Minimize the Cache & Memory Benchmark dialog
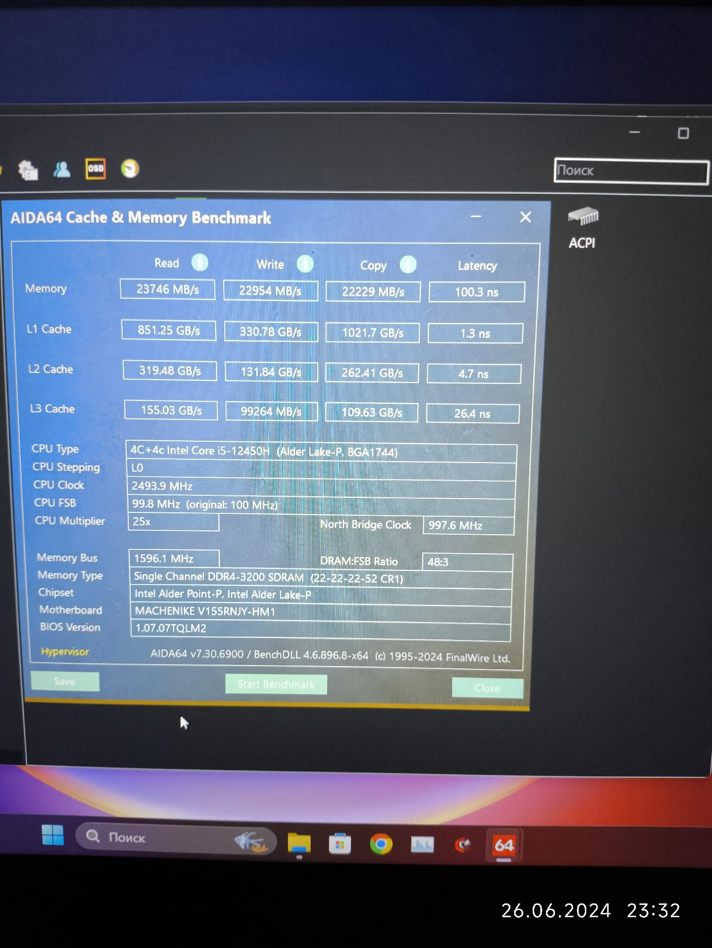The image size is (712, 948). point(476,217)
